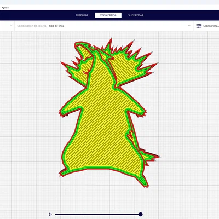The image size is (219, 219).
Task: Play the layer simulation
Action: [50, 214]
